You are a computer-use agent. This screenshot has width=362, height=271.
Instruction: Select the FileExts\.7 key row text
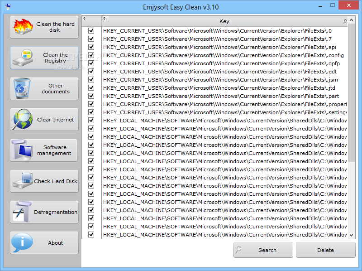click(217, 39)
